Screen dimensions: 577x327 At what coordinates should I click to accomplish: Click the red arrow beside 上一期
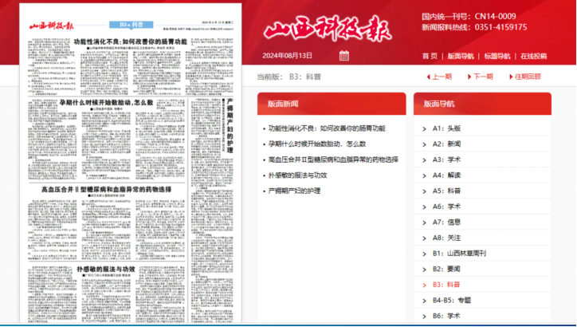tap(428, 77)
